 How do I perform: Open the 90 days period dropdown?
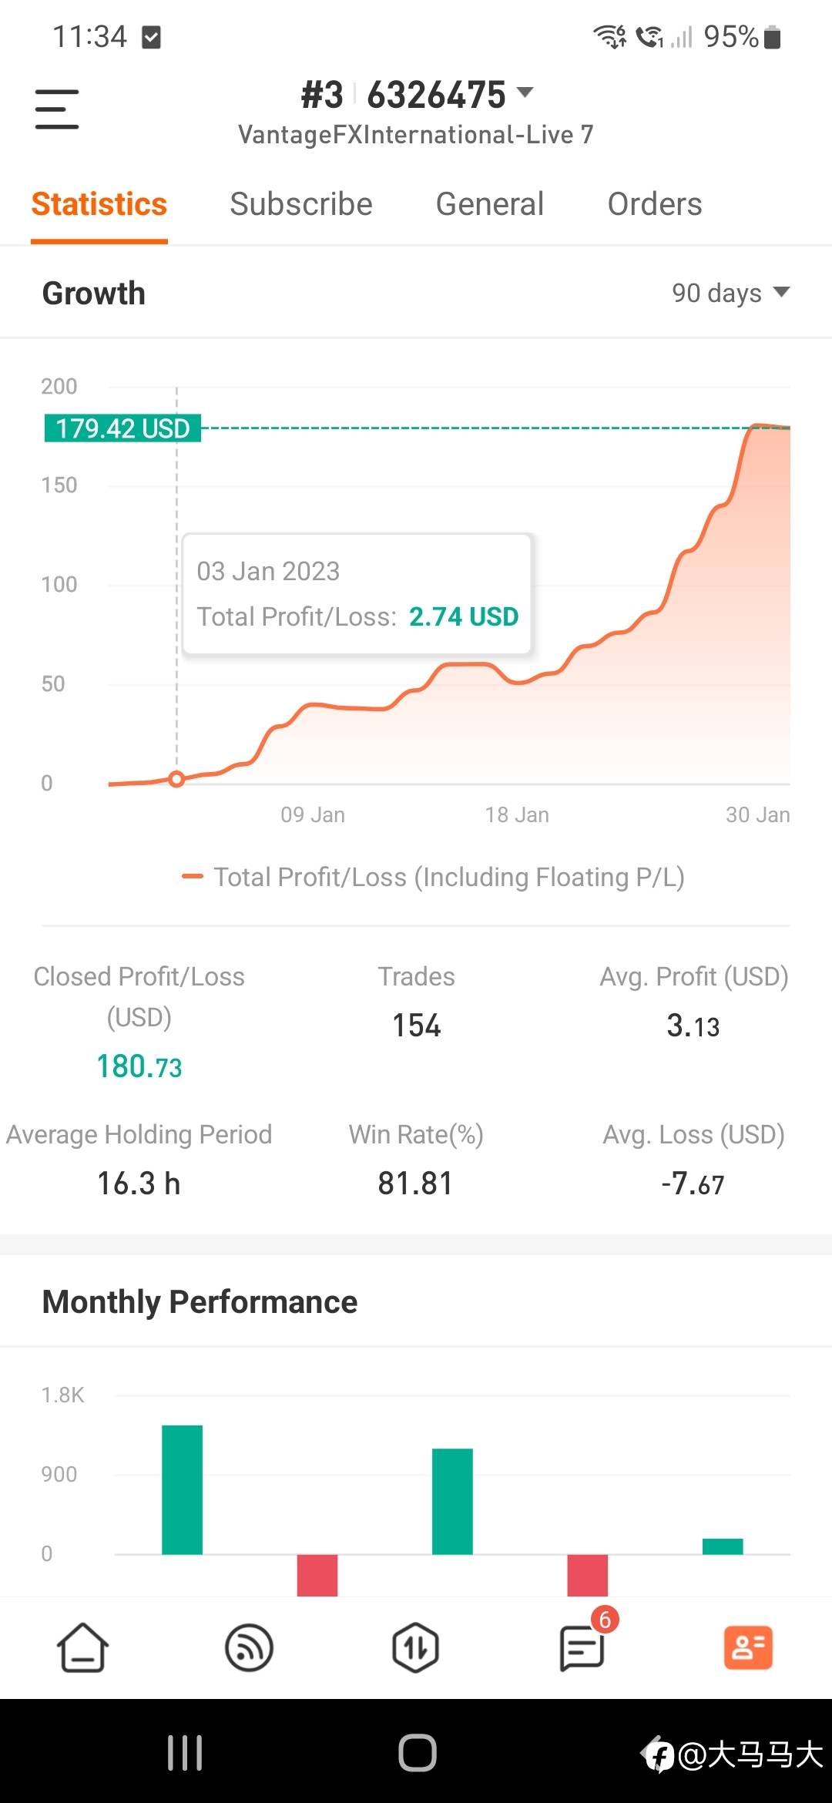point(730,293)
